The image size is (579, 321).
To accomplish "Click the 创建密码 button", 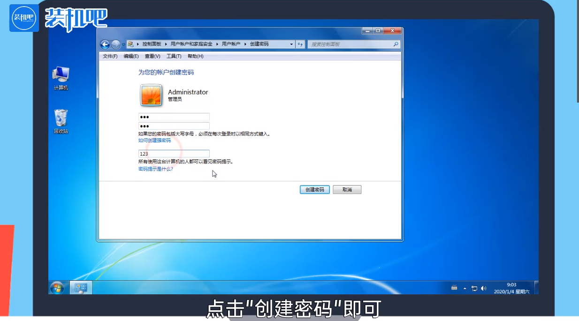I will (315, 190).
